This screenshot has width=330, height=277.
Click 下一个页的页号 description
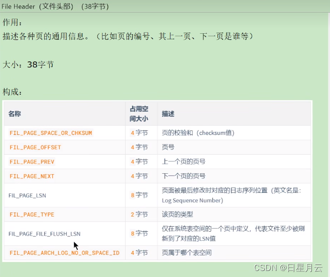(x=183, y=176)
